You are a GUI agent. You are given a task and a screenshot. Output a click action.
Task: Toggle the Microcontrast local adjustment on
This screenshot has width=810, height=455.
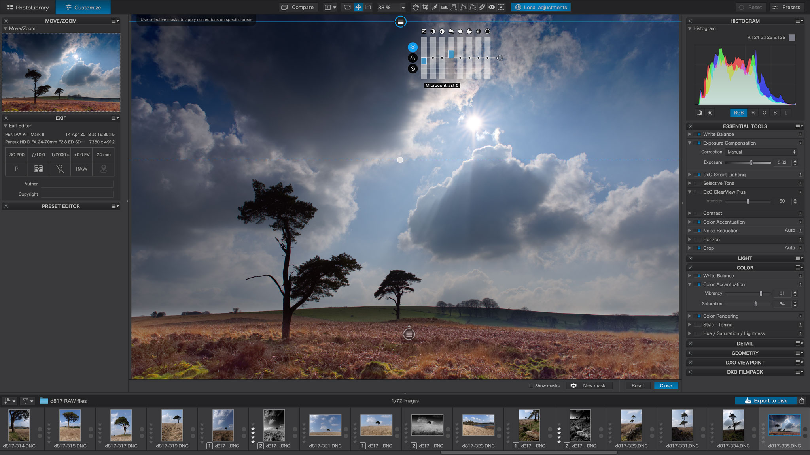pyautogui.click(x=442, y=31)
